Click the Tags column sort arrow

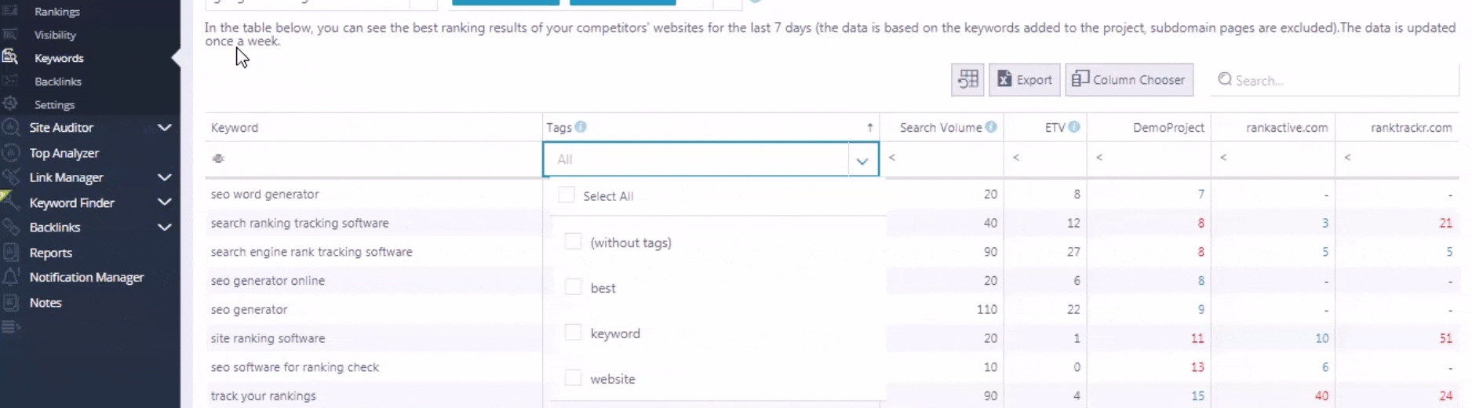869,127
